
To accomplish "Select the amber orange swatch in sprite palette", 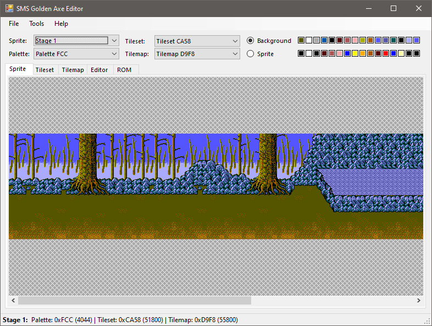I will point(363,53).
